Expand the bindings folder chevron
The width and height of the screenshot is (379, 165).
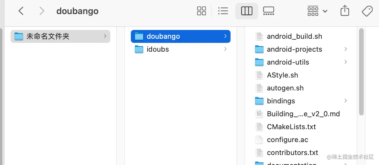[346, 101]
